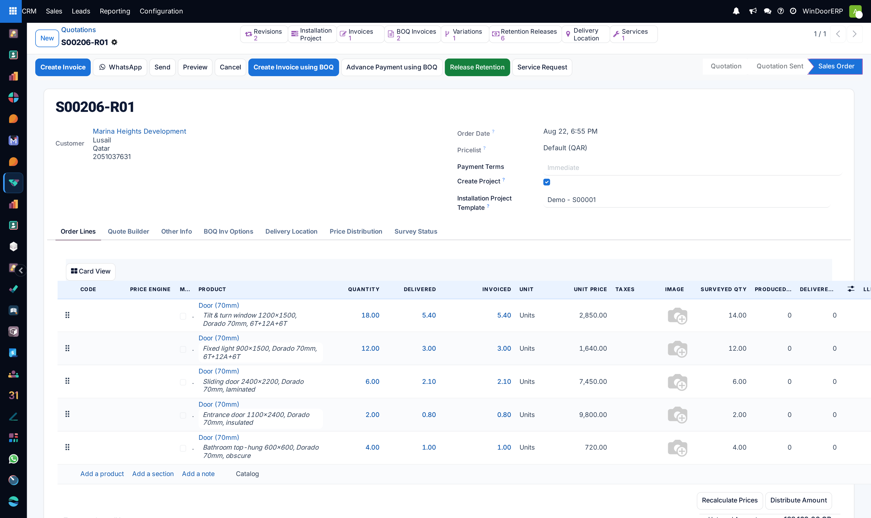Open the Revisions smart button
The image size is (871, 518).
coord(264,34)
